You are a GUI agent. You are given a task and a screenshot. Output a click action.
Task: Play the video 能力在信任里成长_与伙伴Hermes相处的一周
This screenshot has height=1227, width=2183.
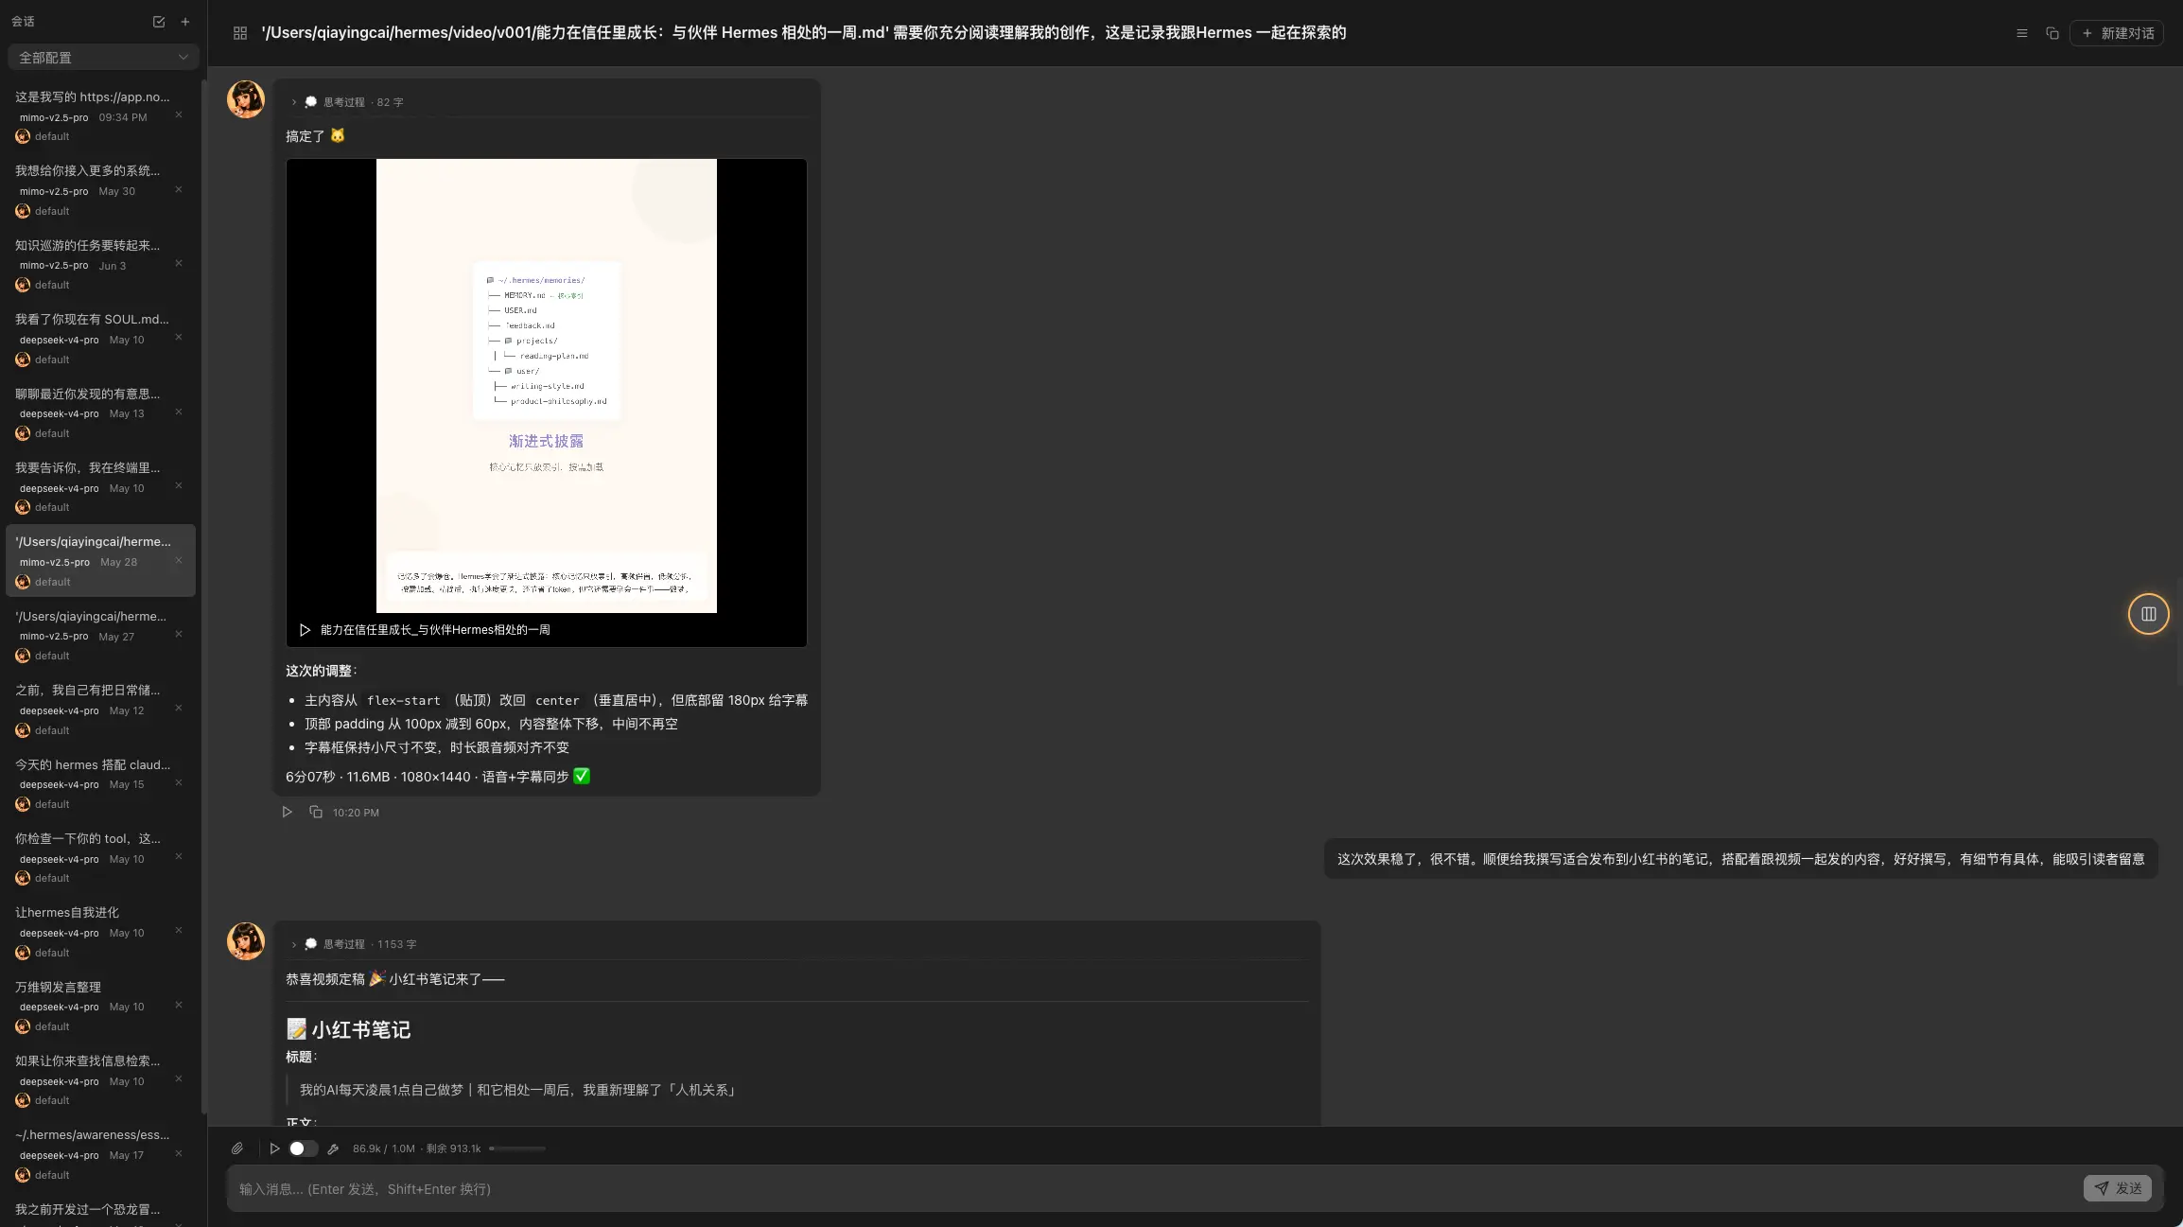306,630
